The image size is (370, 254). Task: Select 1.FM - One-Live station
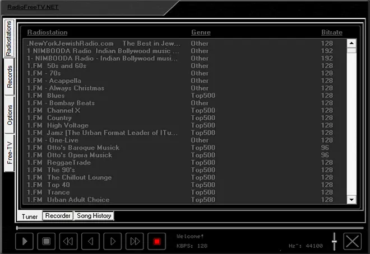click(x=185, y=140)
